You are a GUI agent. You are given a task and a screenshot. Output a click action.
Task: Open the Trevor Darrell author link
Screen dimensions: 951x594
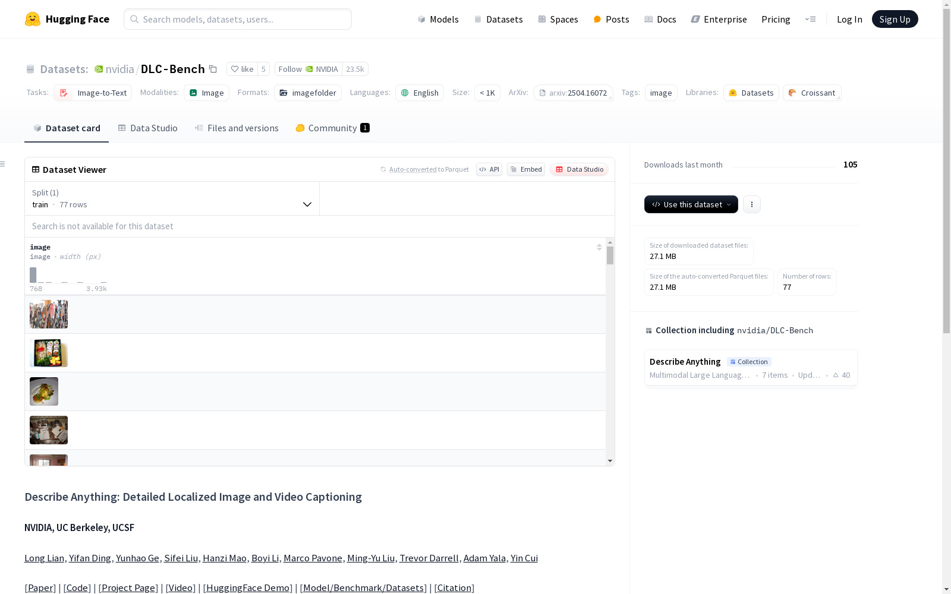tap(429, 558)
